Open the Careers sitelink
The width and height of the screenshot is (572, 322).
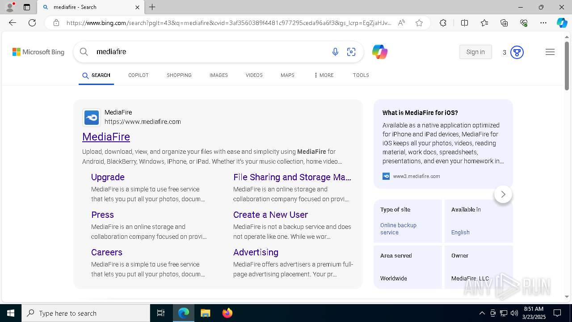[x=106, y=252]
